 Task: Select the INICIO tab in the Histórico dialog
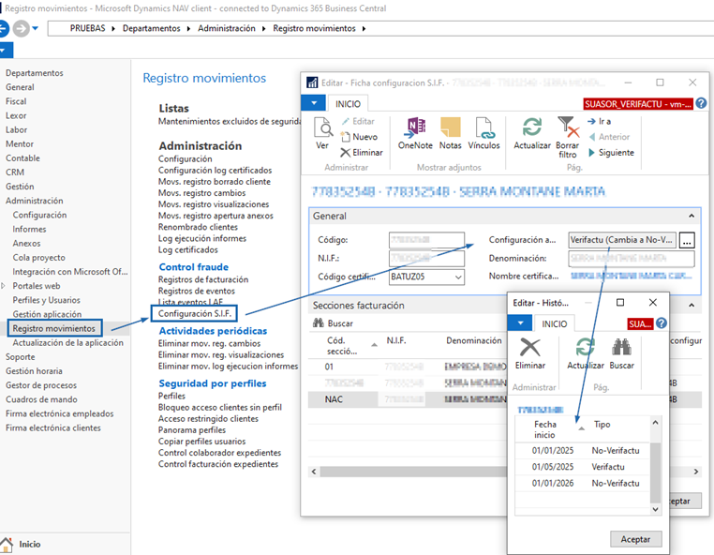click(x=556, y=323)
